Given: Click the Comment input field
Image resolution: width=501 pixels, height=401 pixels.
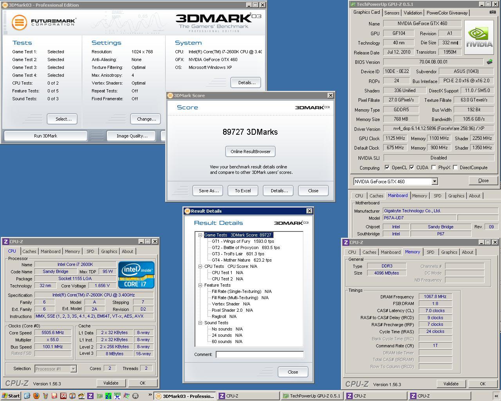Looking at the screenshot, I should 260,354.
